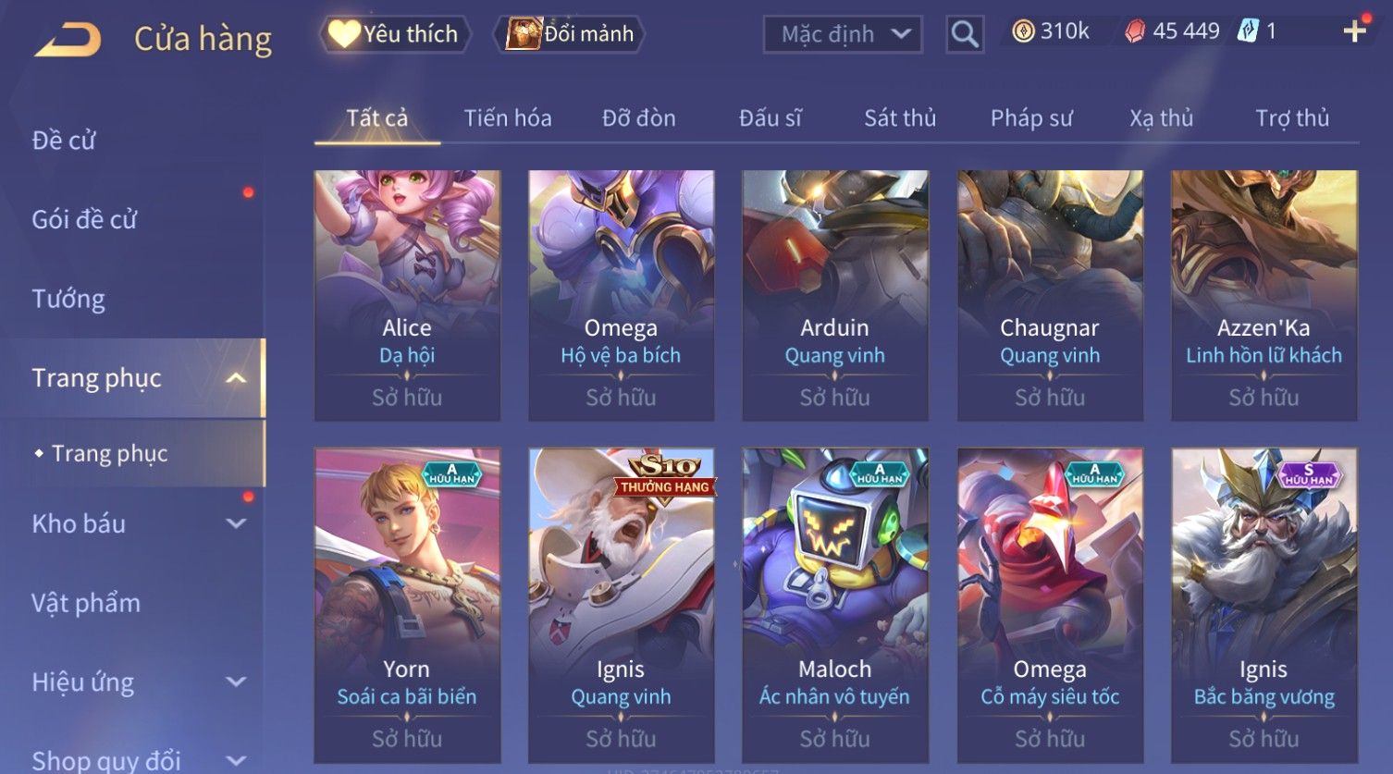Switch to the Sát thủ tab
Viewport: 1393px width, 774px height.
pyautogui.click(x=900, y=118)
